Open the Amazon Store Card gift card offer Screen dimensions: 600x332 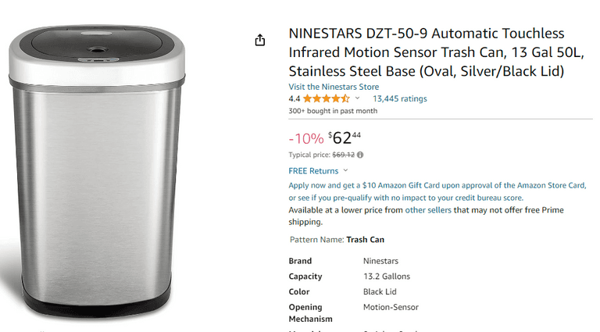click(x=437, y=185)
